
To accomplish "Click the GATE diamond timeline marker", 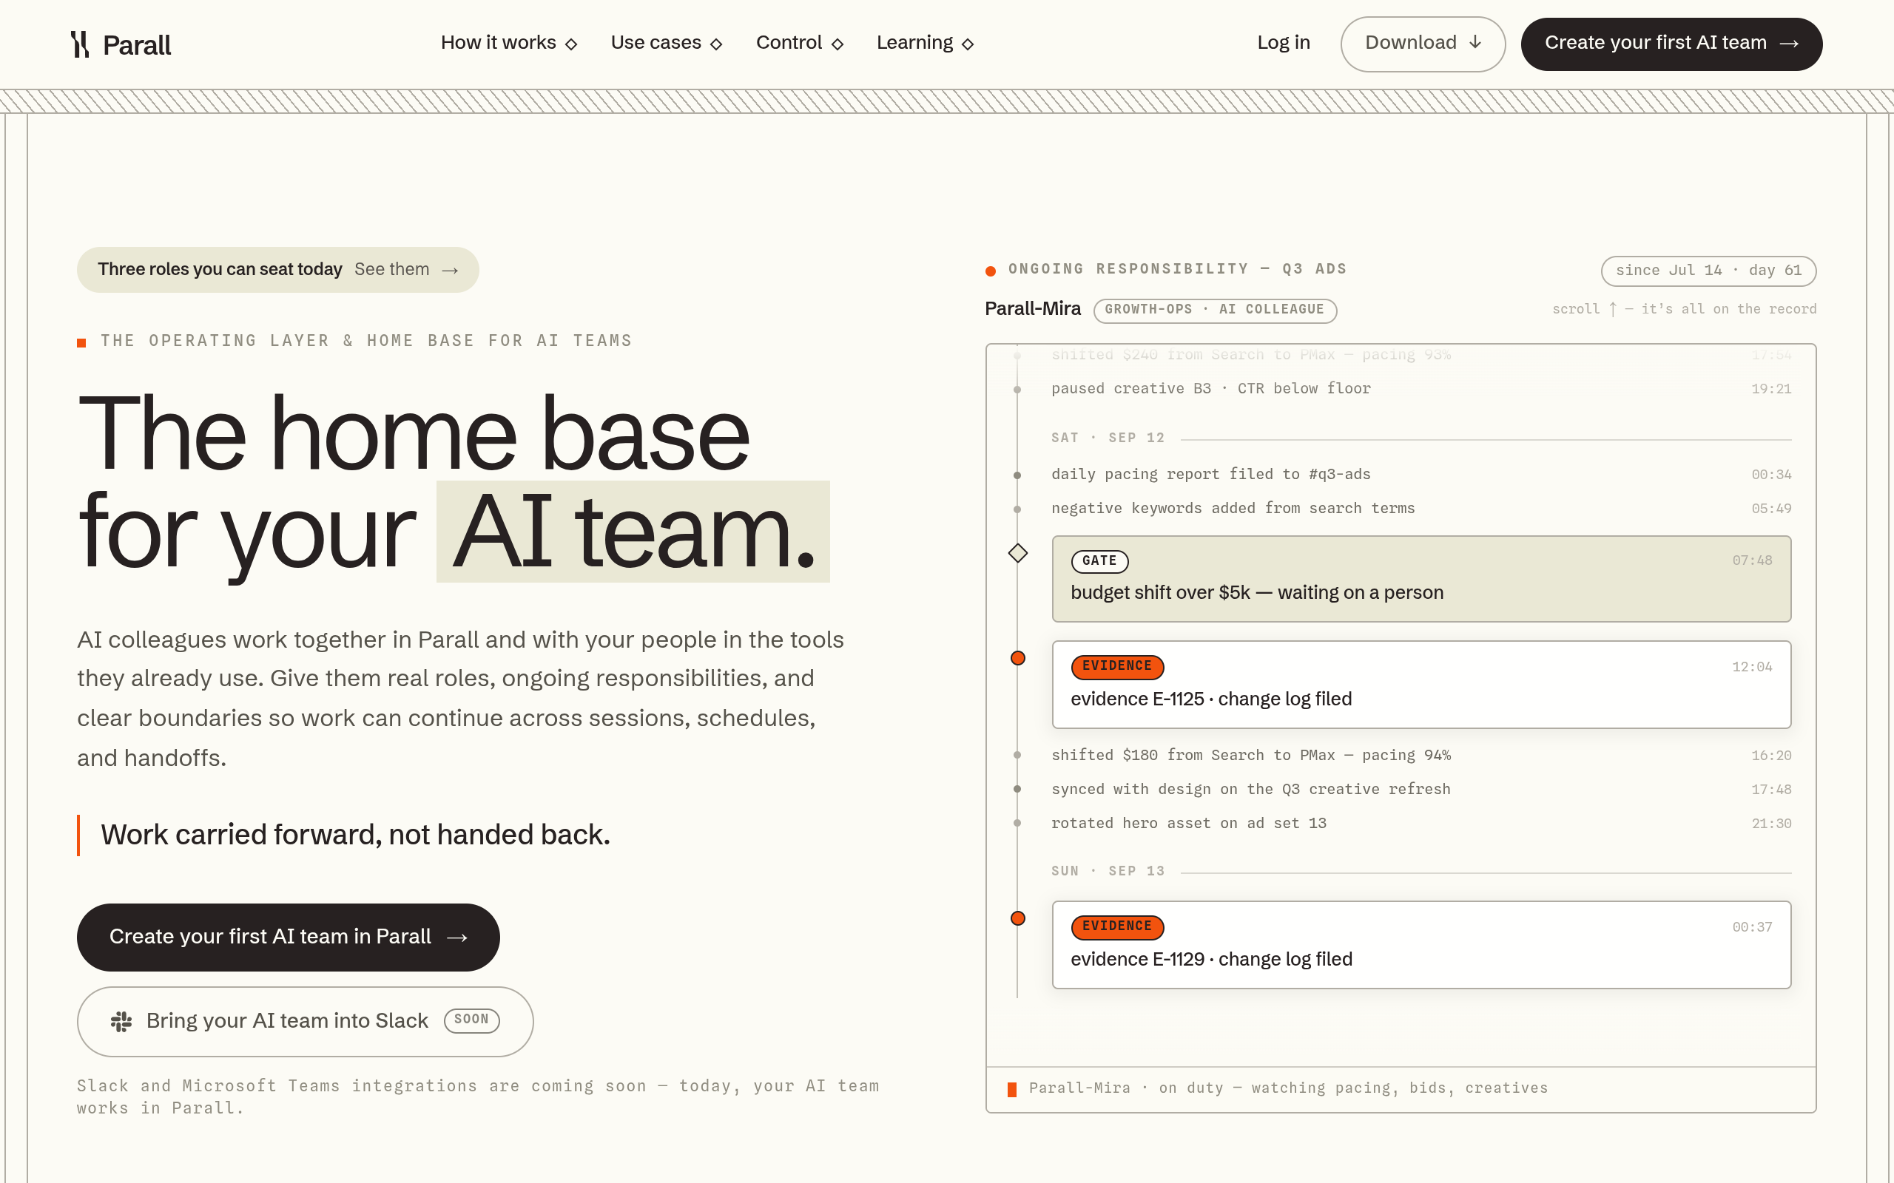I will click(1017, 553).
